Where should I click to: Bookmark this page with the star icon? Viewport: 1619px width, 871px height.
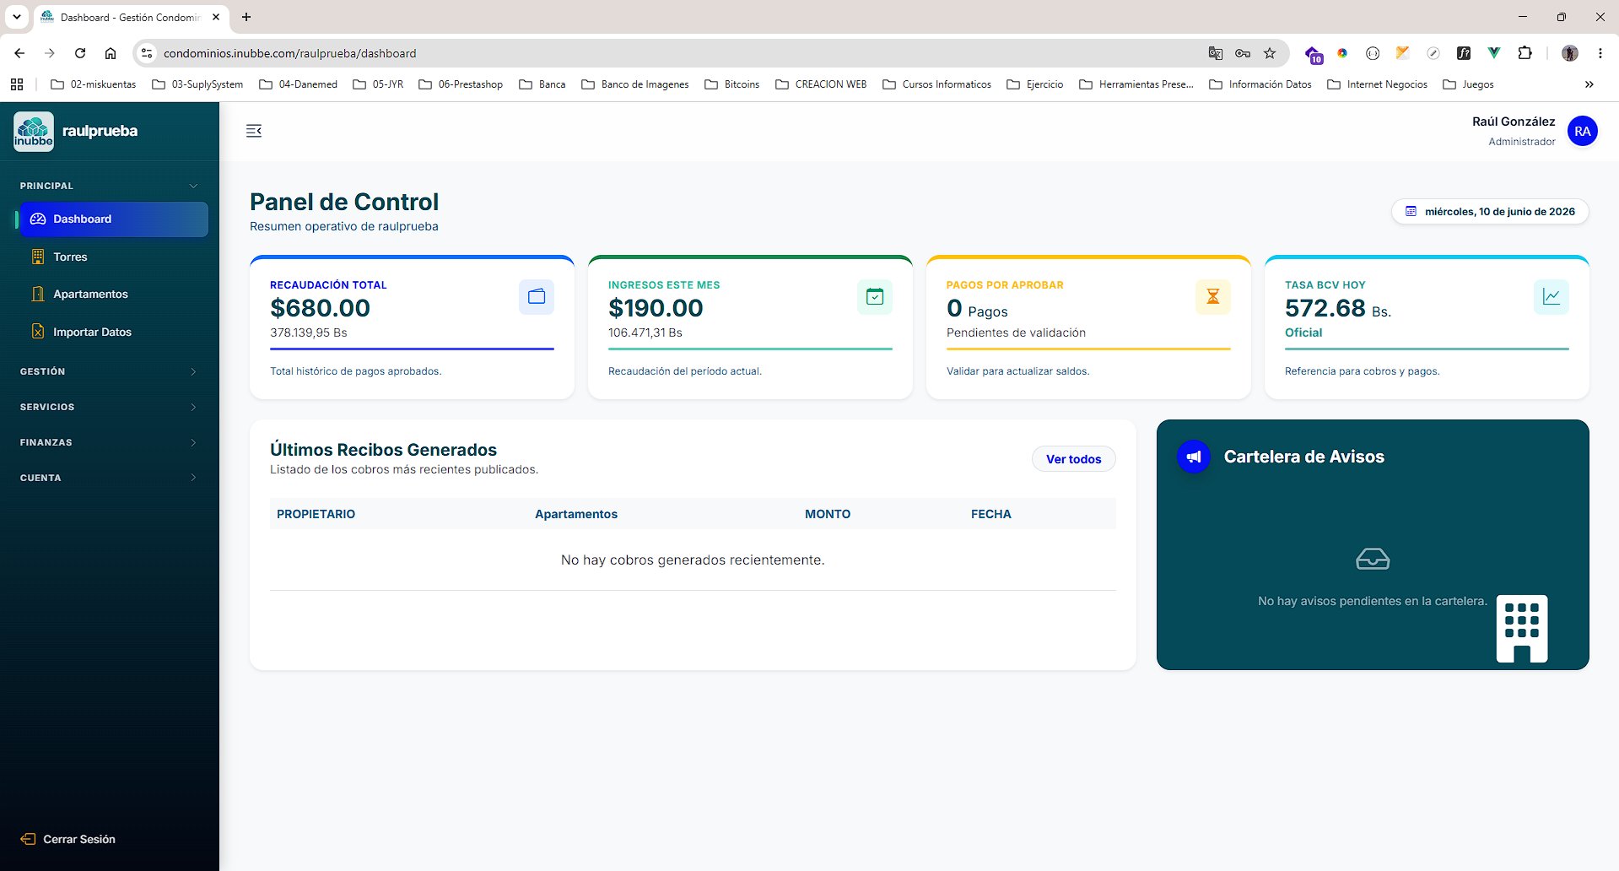1270,53
